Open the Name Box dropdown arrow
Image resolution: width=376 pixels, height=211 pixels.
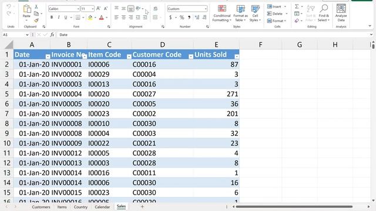click(27, 35)
